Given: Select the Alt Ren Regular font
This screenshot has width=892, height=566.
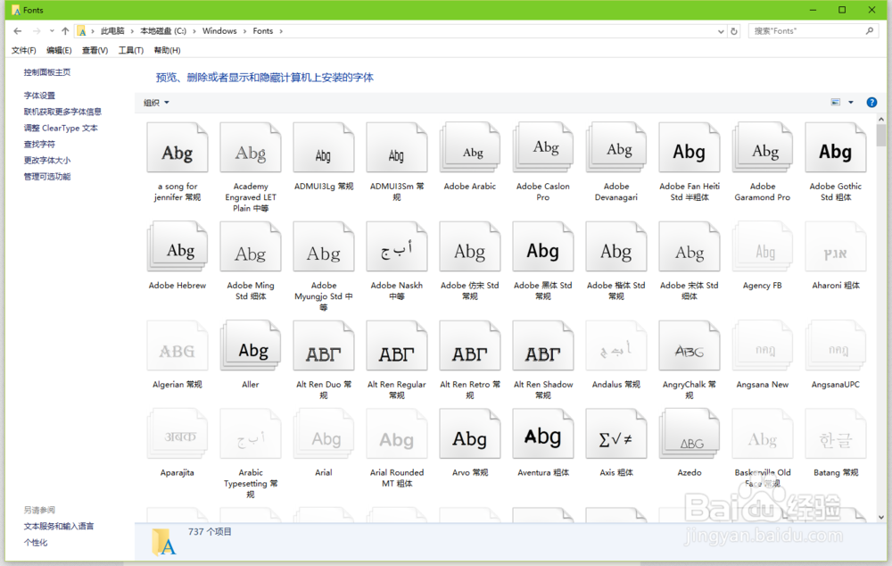Looking at the screenshot, I should [397, 345].
